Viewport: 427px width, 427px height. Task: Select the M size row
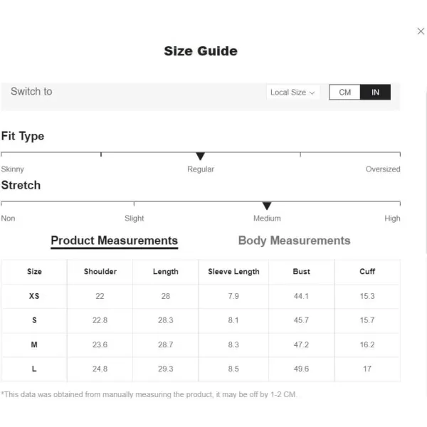(201, 344)
